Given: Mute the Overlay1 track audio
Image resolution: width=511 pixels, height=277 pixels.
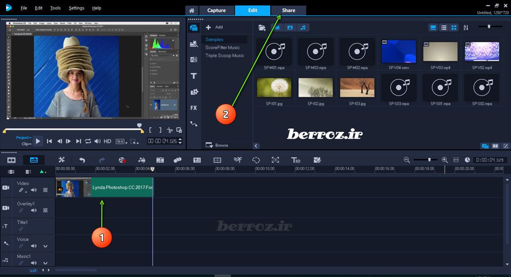Looking at the screenshot, I should (34, 211).
